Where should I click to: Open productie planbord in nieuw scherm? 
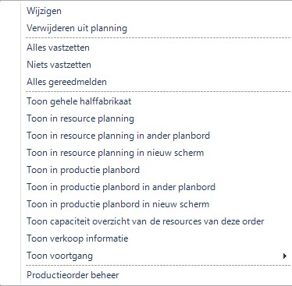(x=156, y=204)
